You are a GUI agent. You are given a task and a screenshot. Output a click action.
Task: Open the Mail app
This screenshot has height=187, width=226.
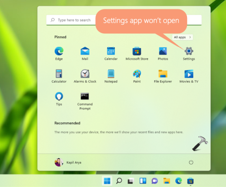(85, 53)
